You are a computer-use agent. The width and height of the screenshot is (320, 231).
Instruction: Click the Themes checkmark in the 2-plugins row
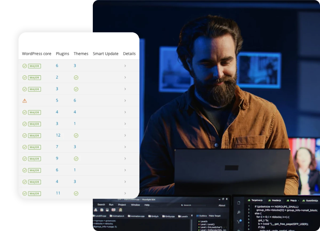tap(76, 78)
